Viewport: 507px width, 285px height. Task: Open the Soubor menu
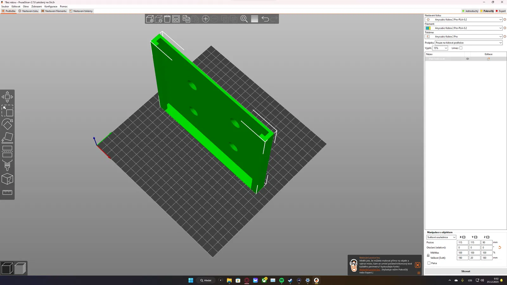(5, 6)
